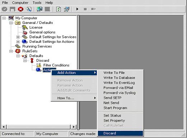Click the License keys icon in tree
Viewport: 187px width, 138px height.
[x=25, y=27]
